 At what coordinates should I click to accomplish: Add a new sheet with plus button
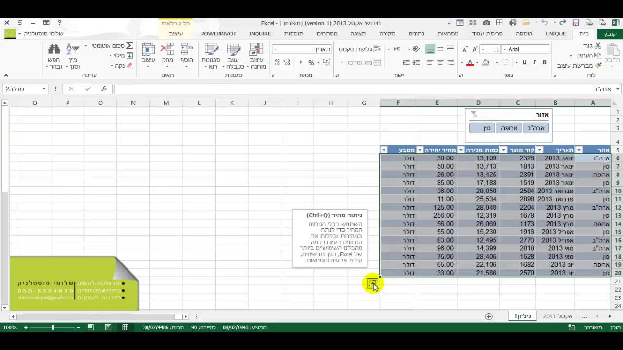(489, 316)
